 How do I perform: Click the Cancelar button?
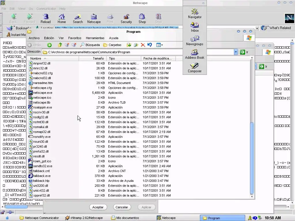(x=122, y=207)
